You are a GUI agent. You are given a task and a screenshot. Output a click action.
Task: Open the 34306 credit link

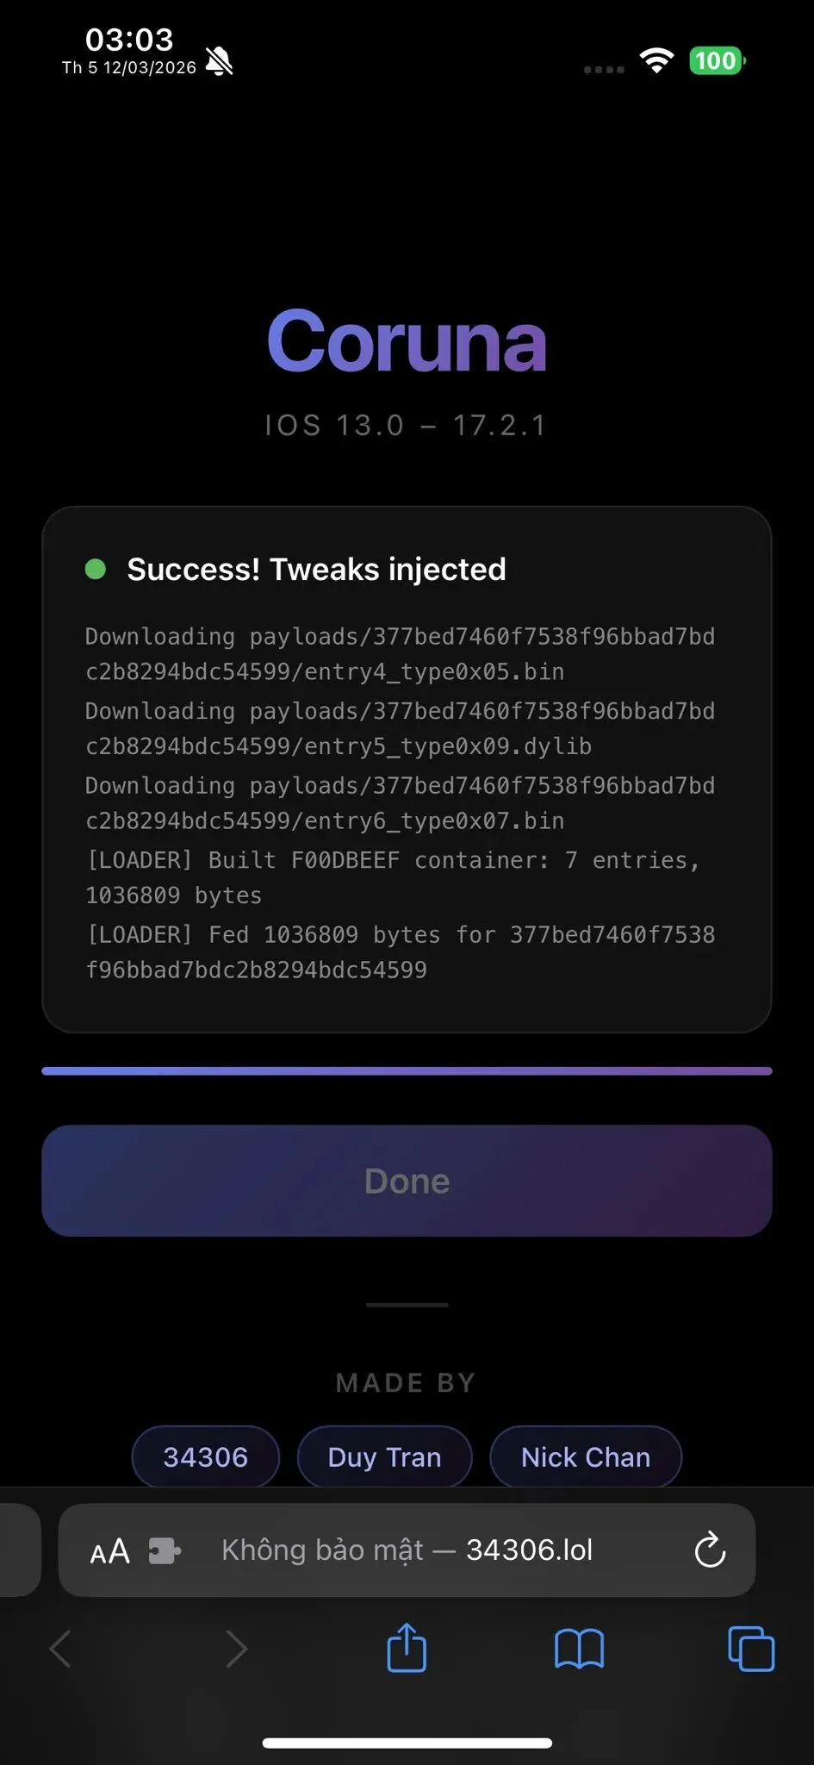(205, 1456)
